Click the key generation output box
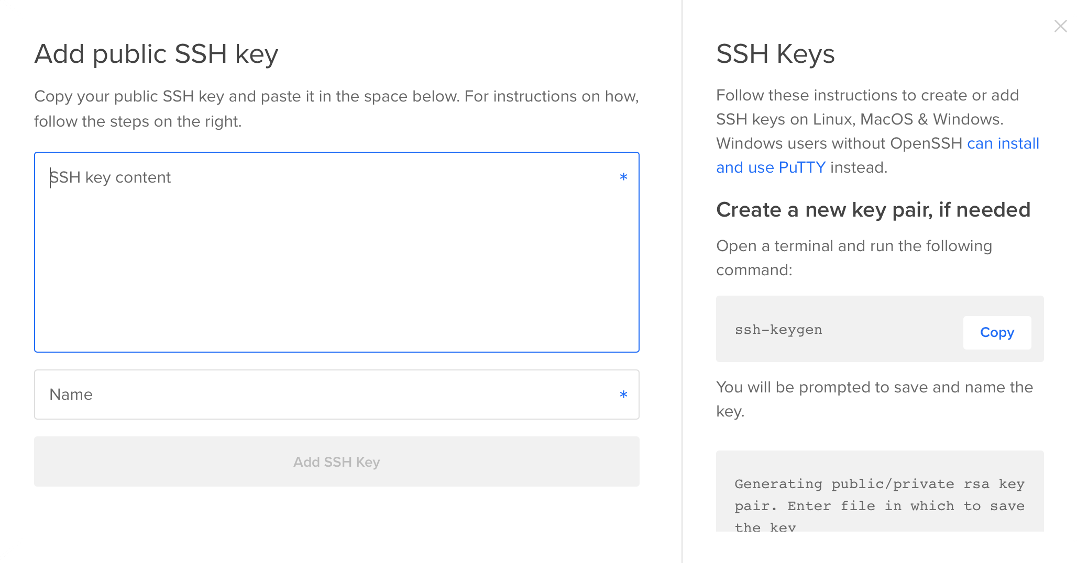1077x563 pixels. (879, 497)
